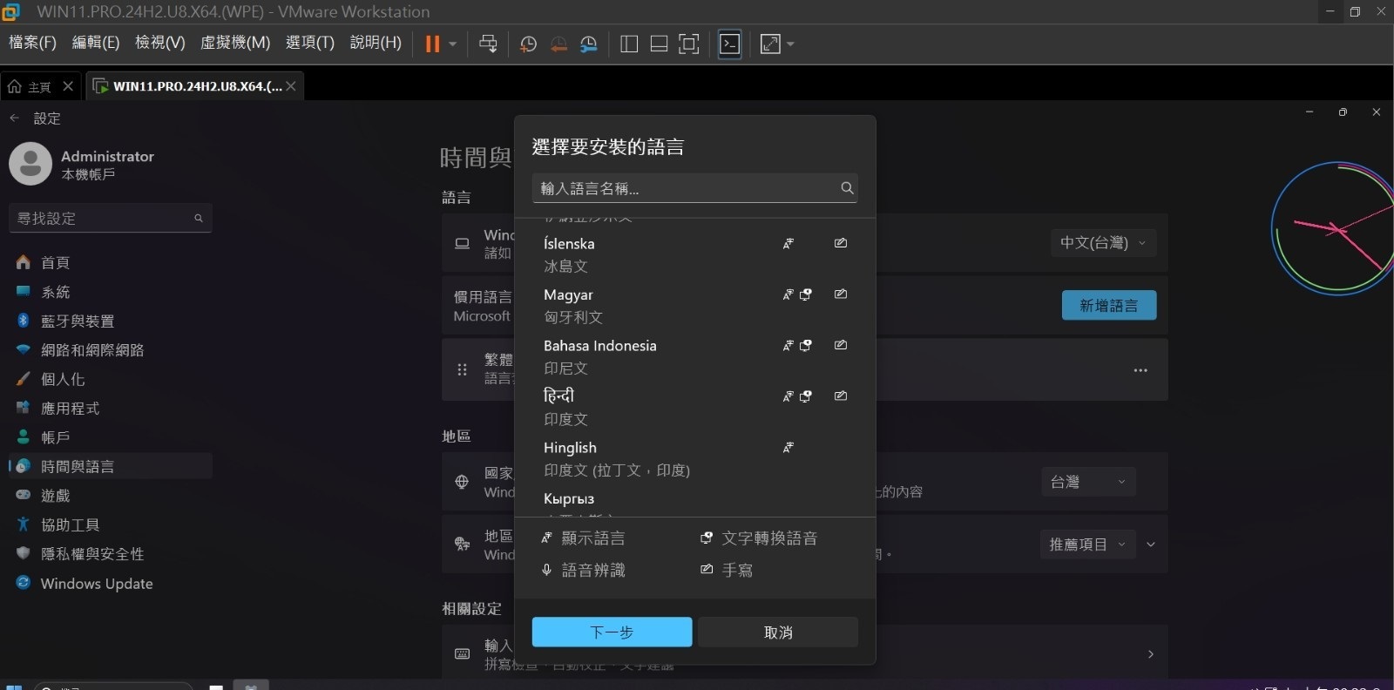Click the 新增語言 button
The image size is (1394, 690).
(1109, 305)
